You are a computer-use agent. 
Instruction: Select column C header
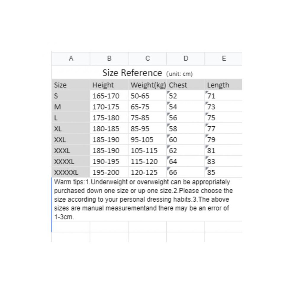coord(147,59)
